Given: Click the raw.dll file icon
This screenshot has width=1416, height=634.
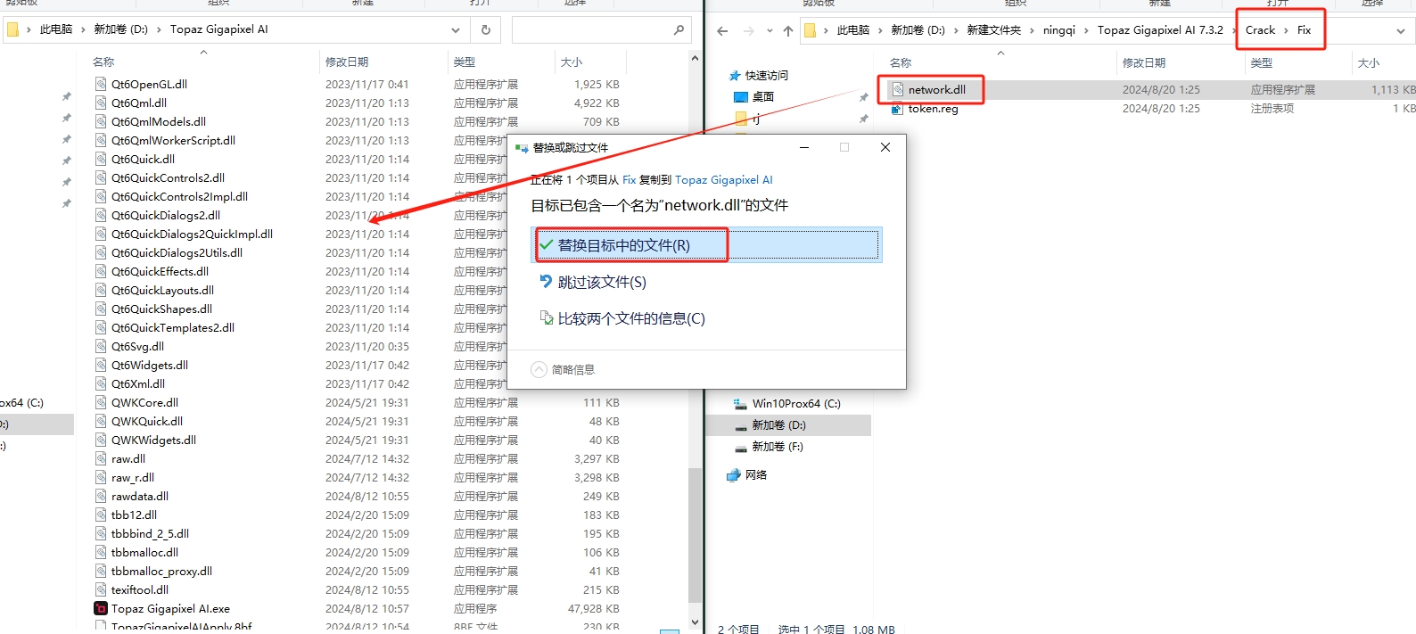Looking at the screenshot, I should 101,458.
